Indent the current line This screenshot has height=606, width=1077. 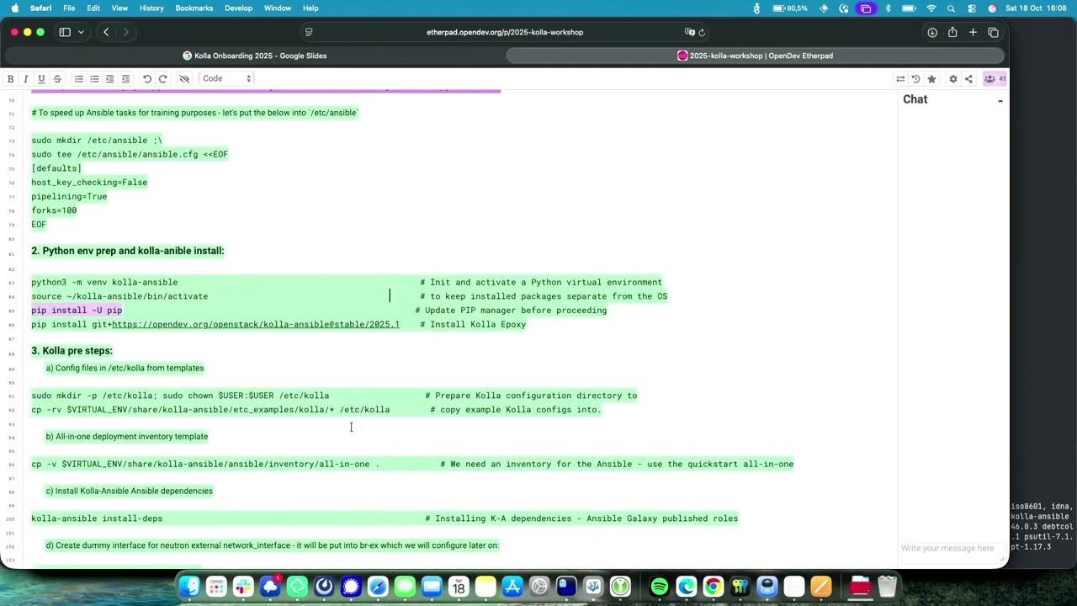pyautogui.click(x=110, y=78)
